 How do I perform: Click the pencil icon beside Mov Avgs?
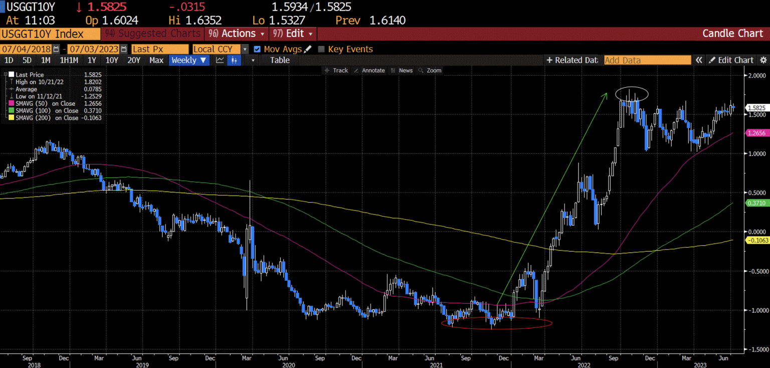[x=308, y=49]
